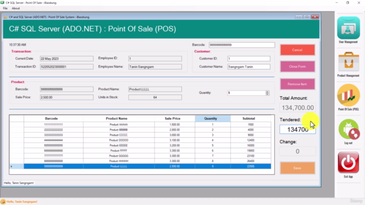Sort by the Quantity column header
The width and height of the screenshot is (365, 205).
click(213, 118)
